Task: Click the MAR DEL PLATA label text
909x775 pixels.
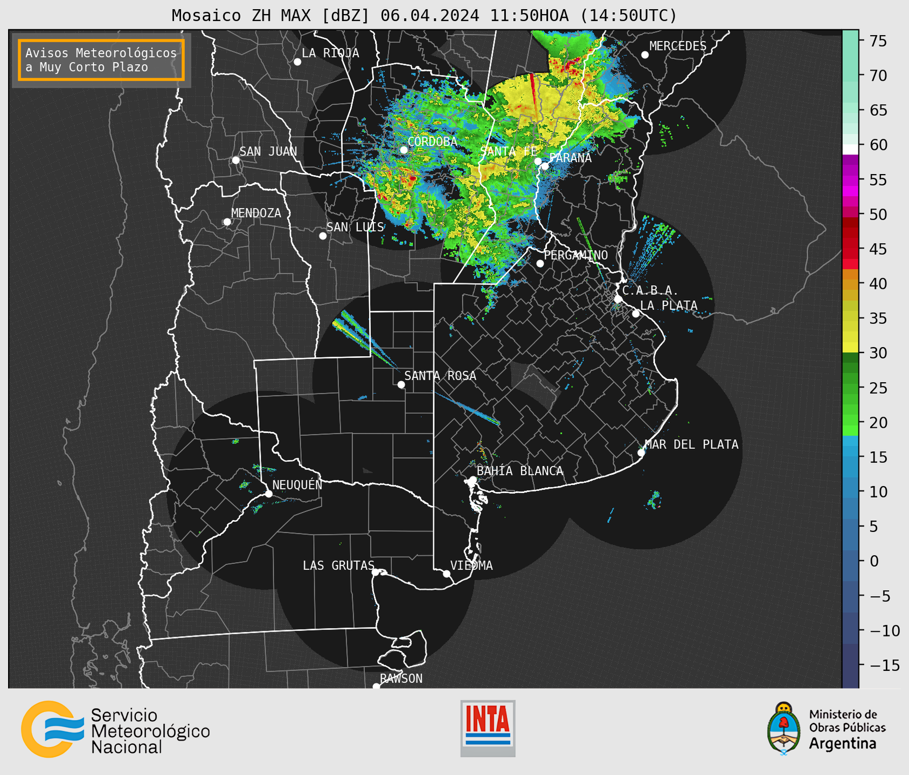Action: tap(692, 445)
